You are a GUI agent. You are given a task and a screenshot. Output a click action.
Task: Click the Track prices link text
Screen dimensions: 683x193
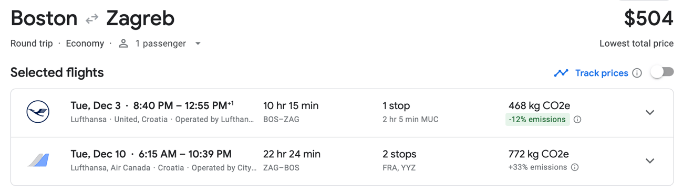pyautogui.click(x=602, y=73)
